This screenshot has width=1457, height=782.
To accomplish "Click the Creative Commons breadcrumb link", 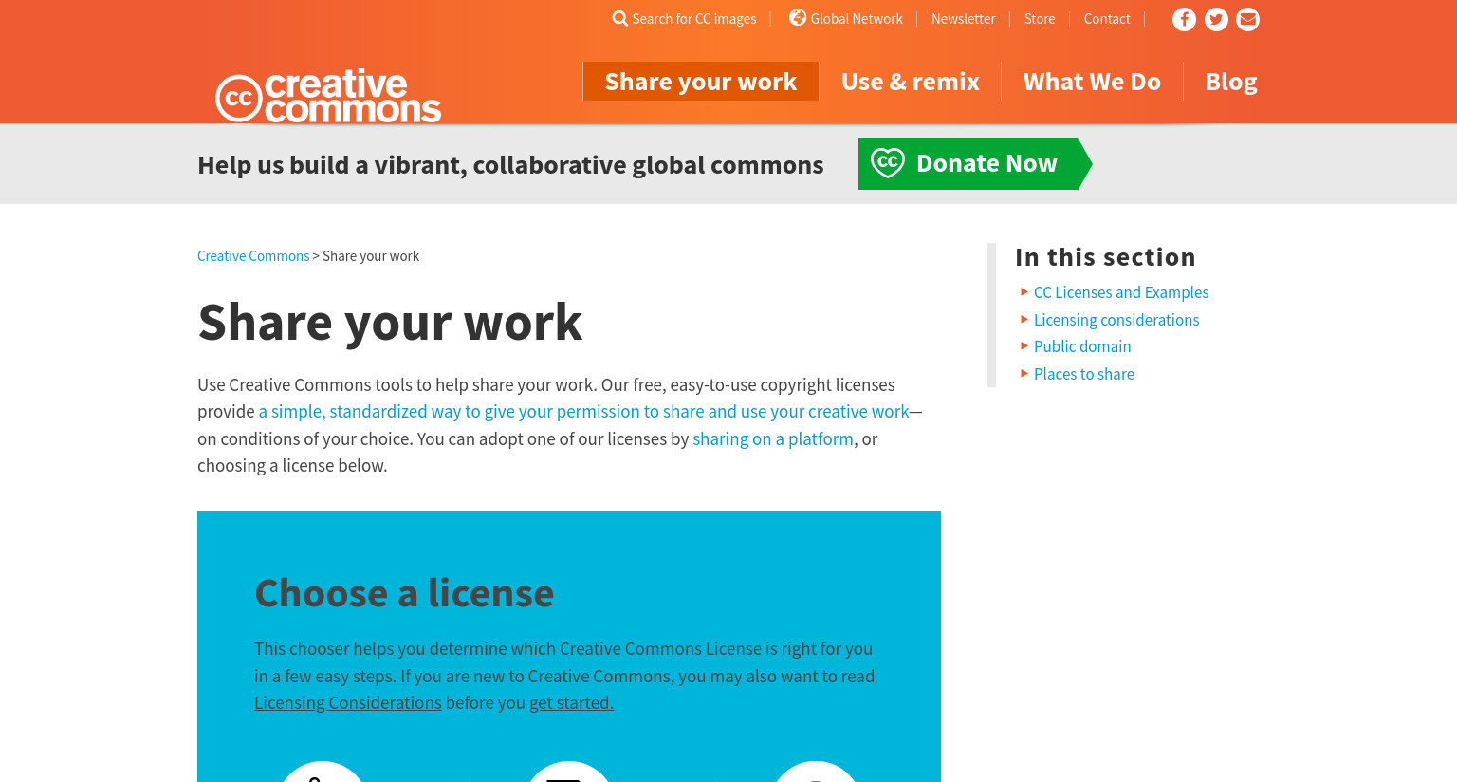I will pyautogui.click(x=253, y=256).
